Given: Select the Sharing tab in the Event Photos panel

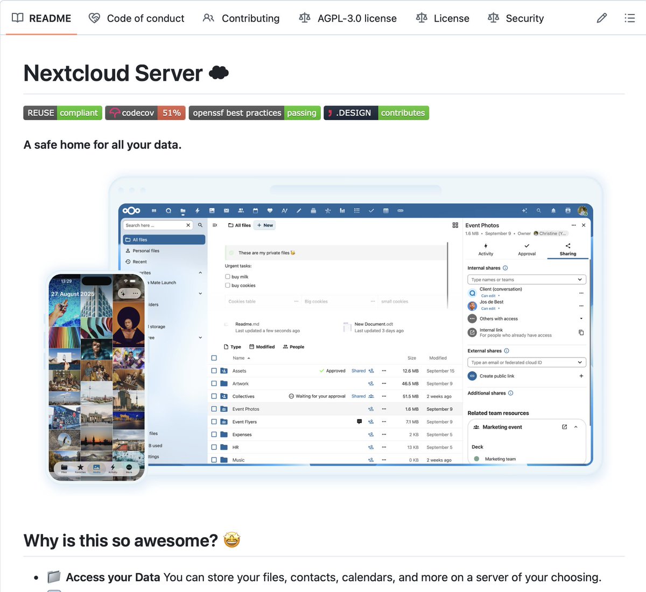Looking at the screenshot, I should pyautogui.click(x=568, y=249).
